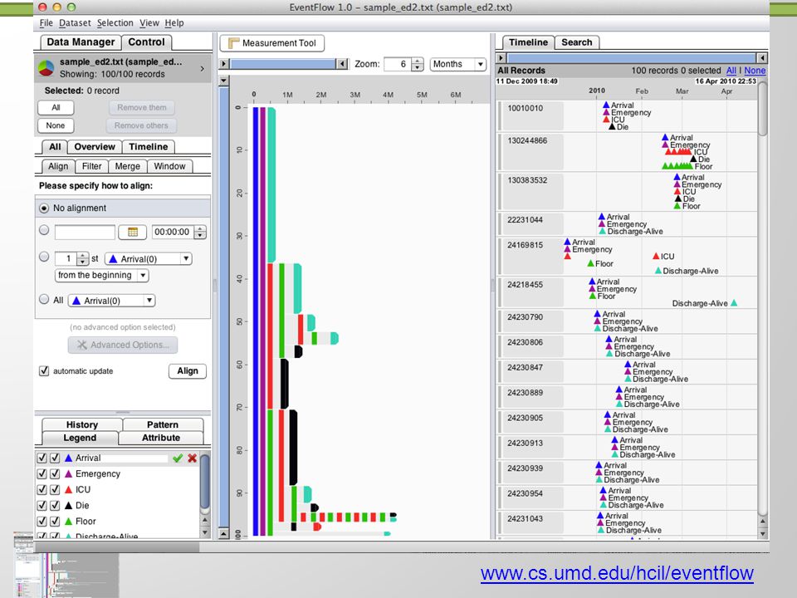Click the All link in All Records

(731, 71)
